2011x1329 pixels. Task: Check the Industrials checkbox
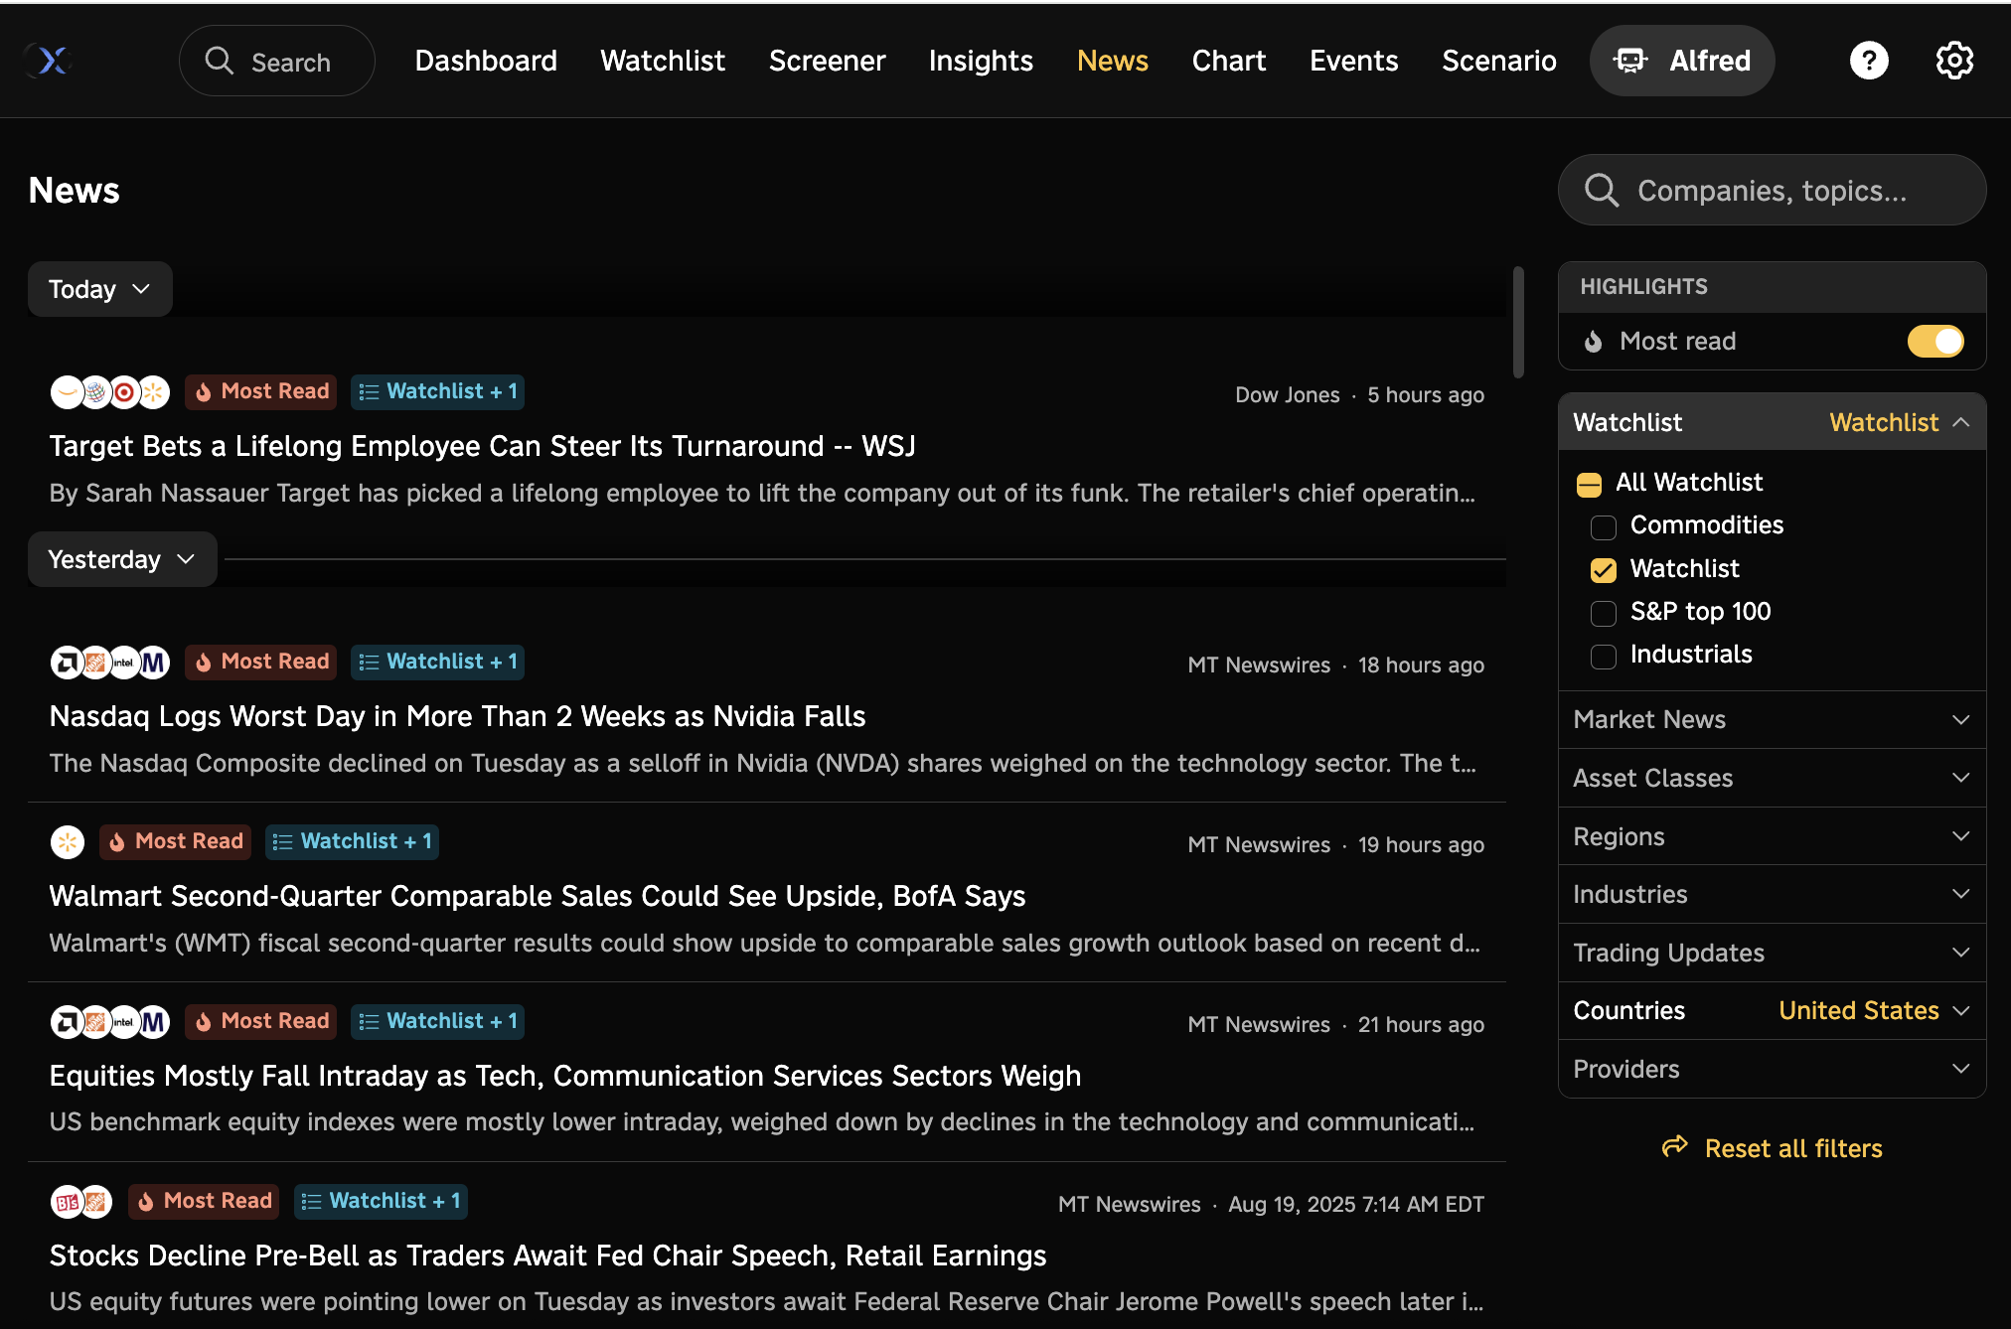1603,657
